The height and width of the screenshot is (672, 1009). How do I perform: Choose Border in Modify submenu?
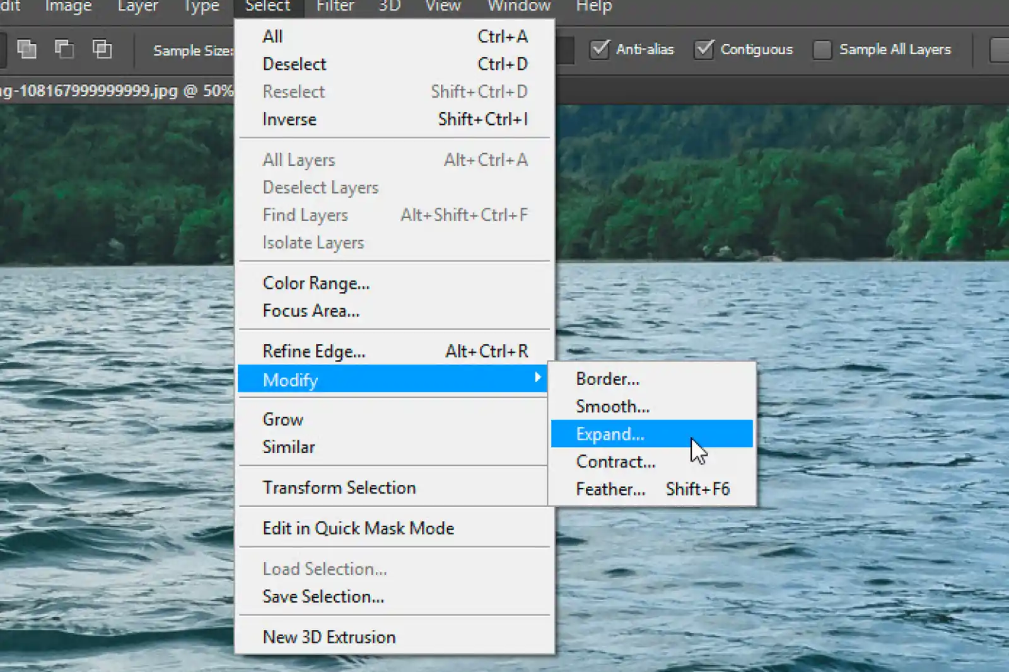point(652,379)
